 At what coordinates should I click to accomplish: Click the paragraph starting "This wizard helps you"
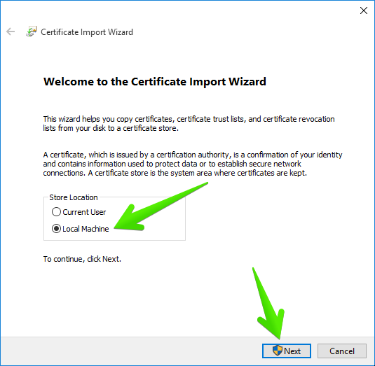point(189,123)
